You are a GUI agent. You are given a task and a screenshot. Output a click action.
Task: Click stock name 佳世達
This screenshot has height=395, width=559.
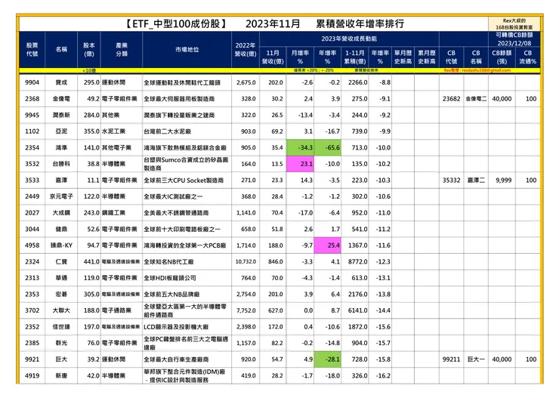coord(61,327)
